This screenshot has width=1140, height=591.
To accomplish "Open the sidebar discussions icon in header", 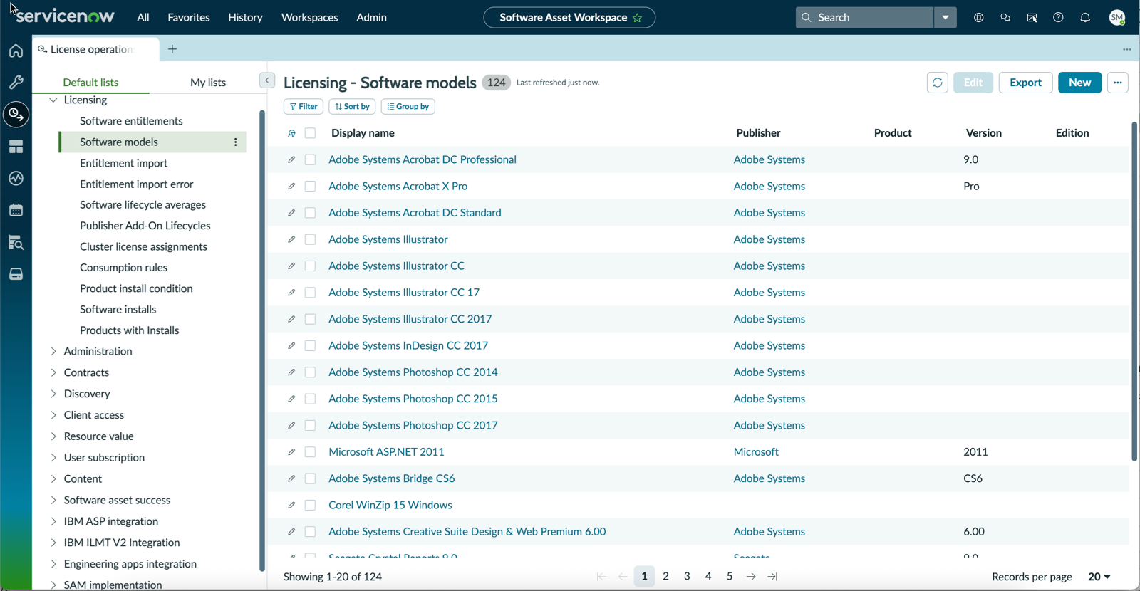I will [1032, 17].
